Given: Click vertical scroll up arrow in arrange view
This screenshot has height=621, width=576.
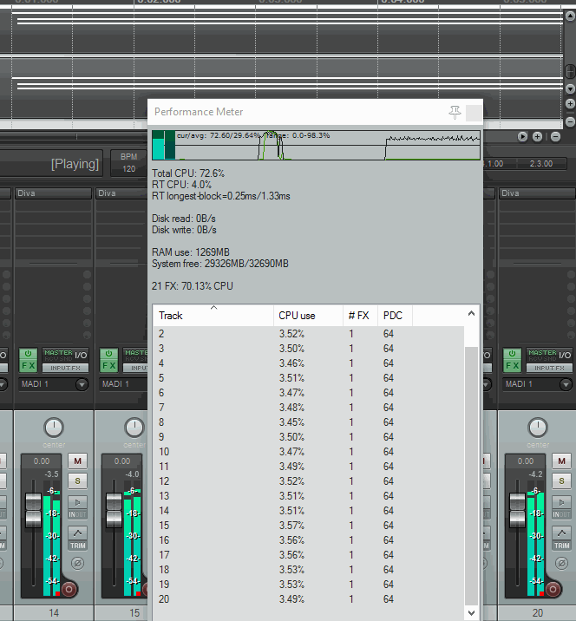Looking at the screenshot, I should tap(570, 16).
